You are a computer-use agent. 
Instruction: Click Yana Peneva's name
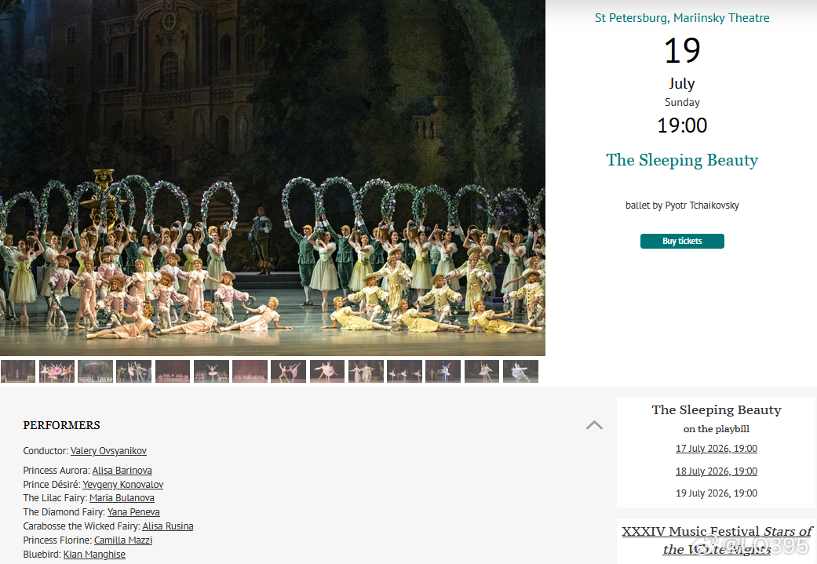pos(133,512)
